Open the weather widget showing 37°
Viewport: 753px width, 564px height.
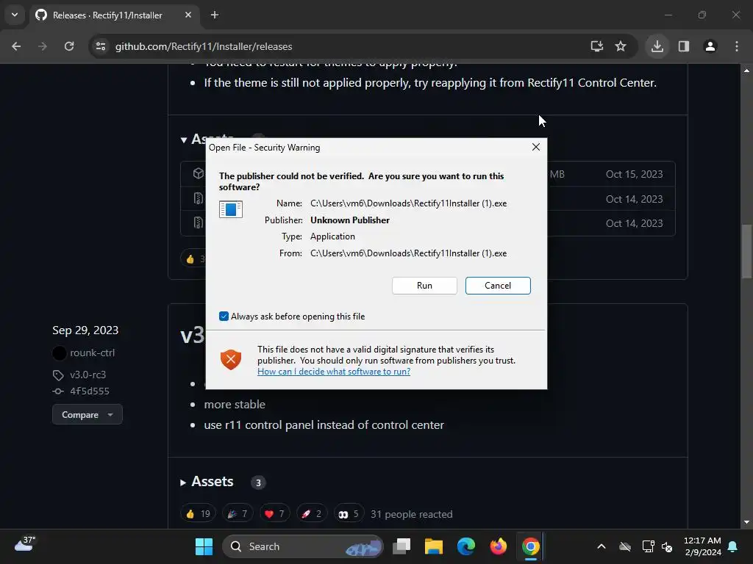25,544
